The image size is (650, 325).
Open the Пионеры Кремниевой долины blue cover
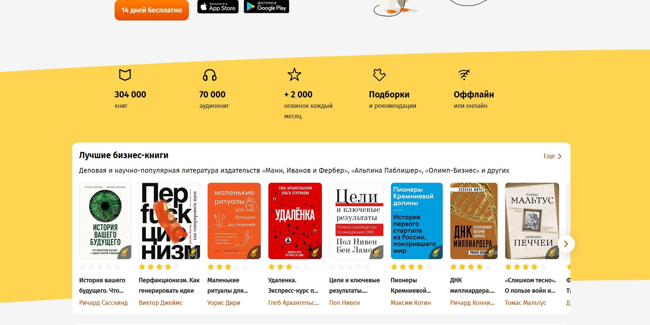(x=417, y=221)
